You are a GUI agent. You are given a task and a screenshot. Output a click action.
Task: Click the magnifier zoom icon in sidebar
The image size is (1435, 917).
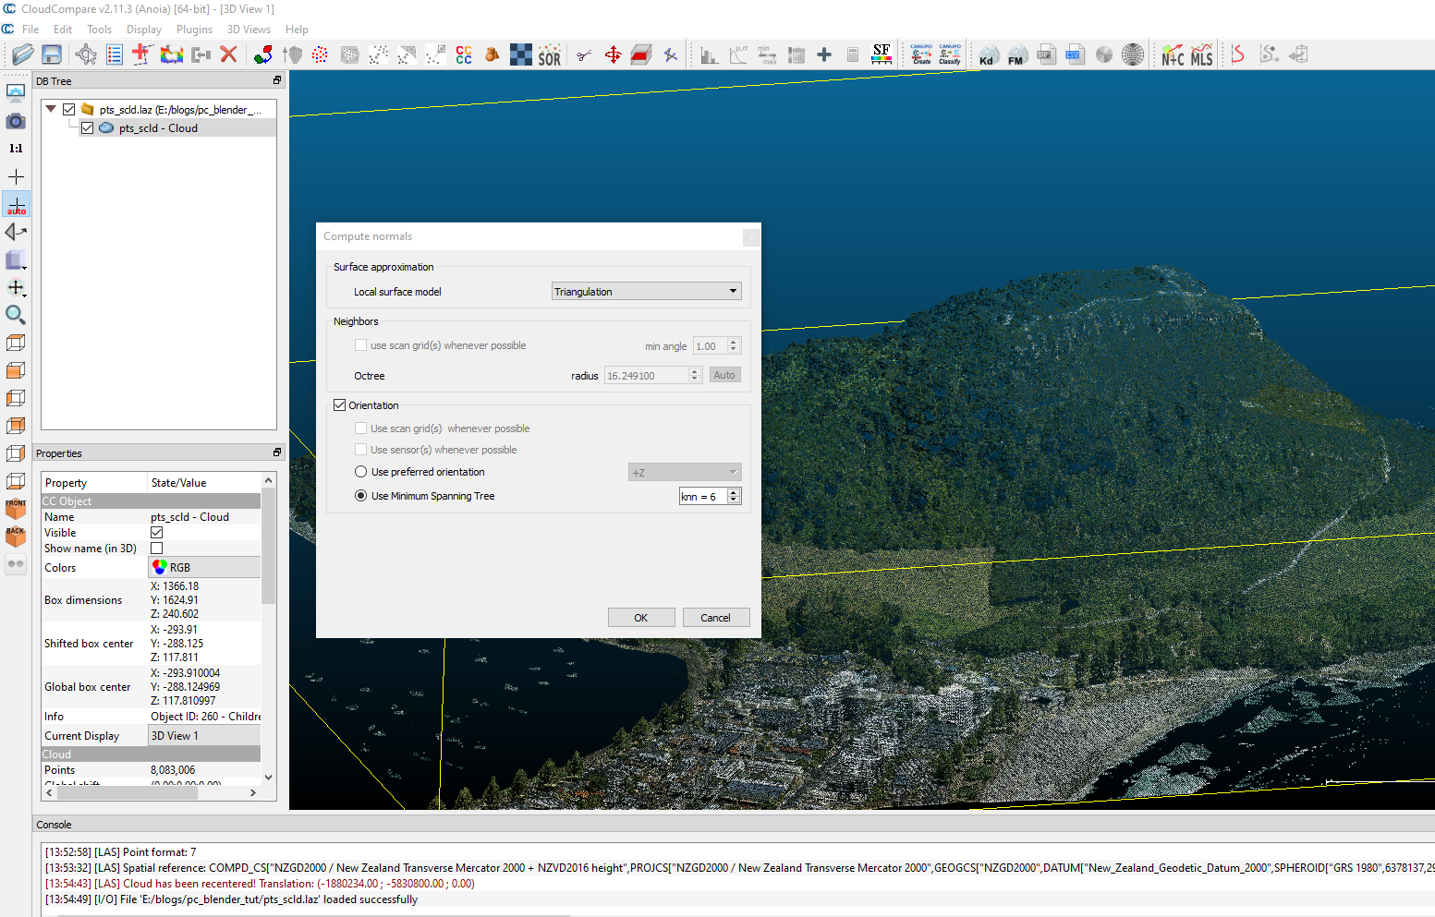pos(16,315)
